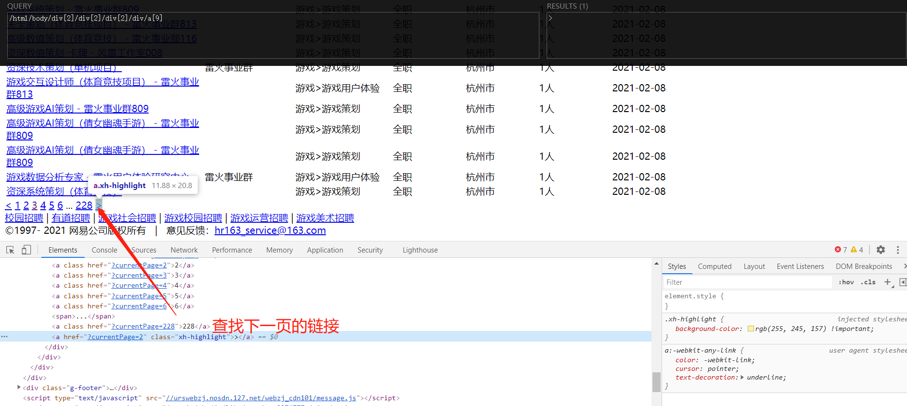Image resolution: width=907 pixels, height=406 pixels.
Task: Click the red error count indicator
Action: [x=841, y=250]
